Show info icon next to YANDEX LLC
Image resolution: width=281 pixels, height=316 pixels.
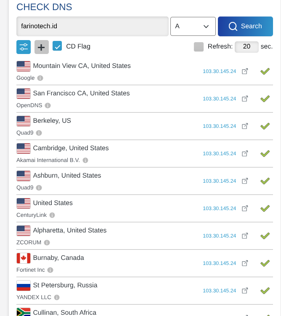tap(57, 297)
